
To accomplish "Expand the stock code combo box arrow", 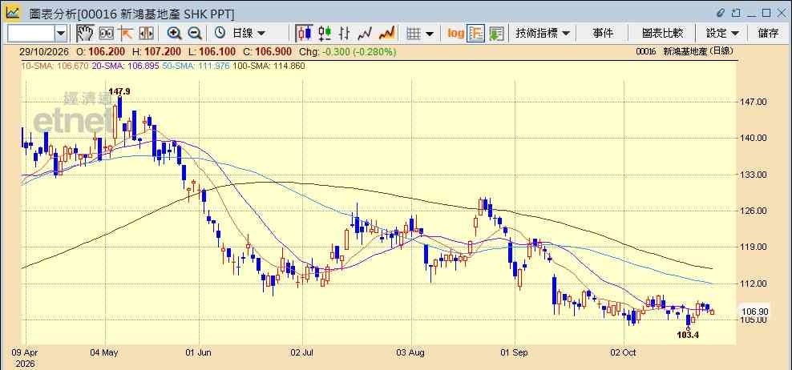I will [x=61, y=34].
